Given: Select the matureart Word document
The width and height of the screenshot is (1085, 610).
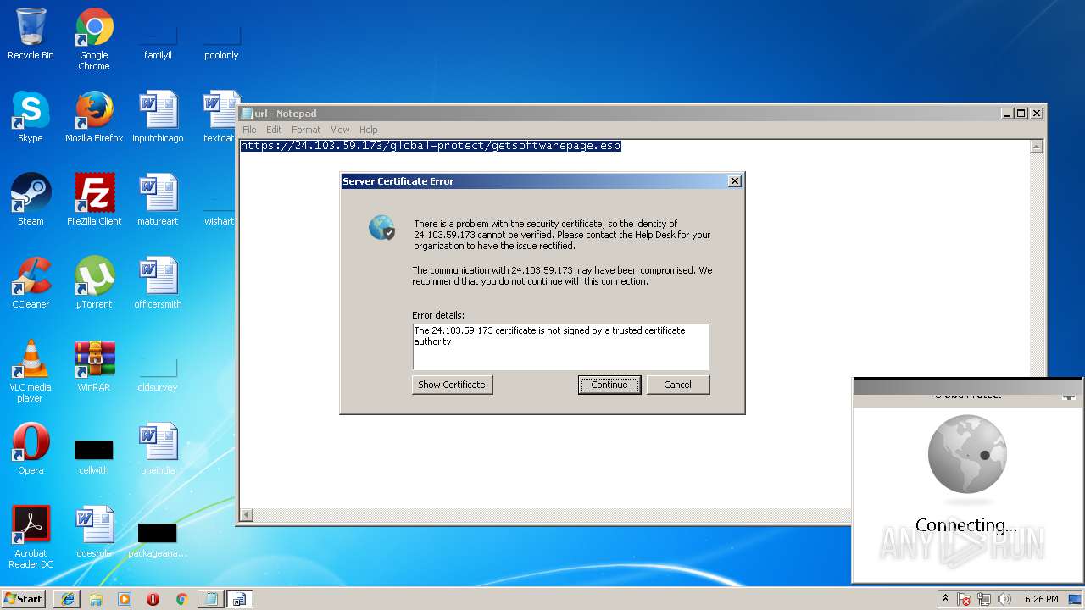Looking at the screenshot, I should [x=158, y=200].
